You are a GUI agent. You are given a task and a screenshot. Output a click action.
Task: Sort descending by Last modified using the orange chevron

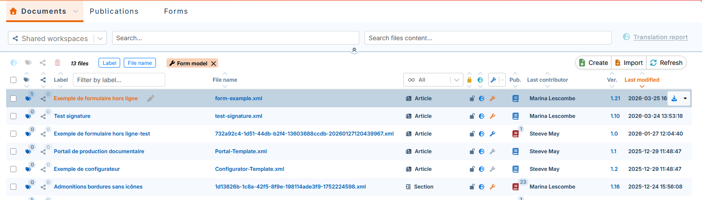[641, 87]
